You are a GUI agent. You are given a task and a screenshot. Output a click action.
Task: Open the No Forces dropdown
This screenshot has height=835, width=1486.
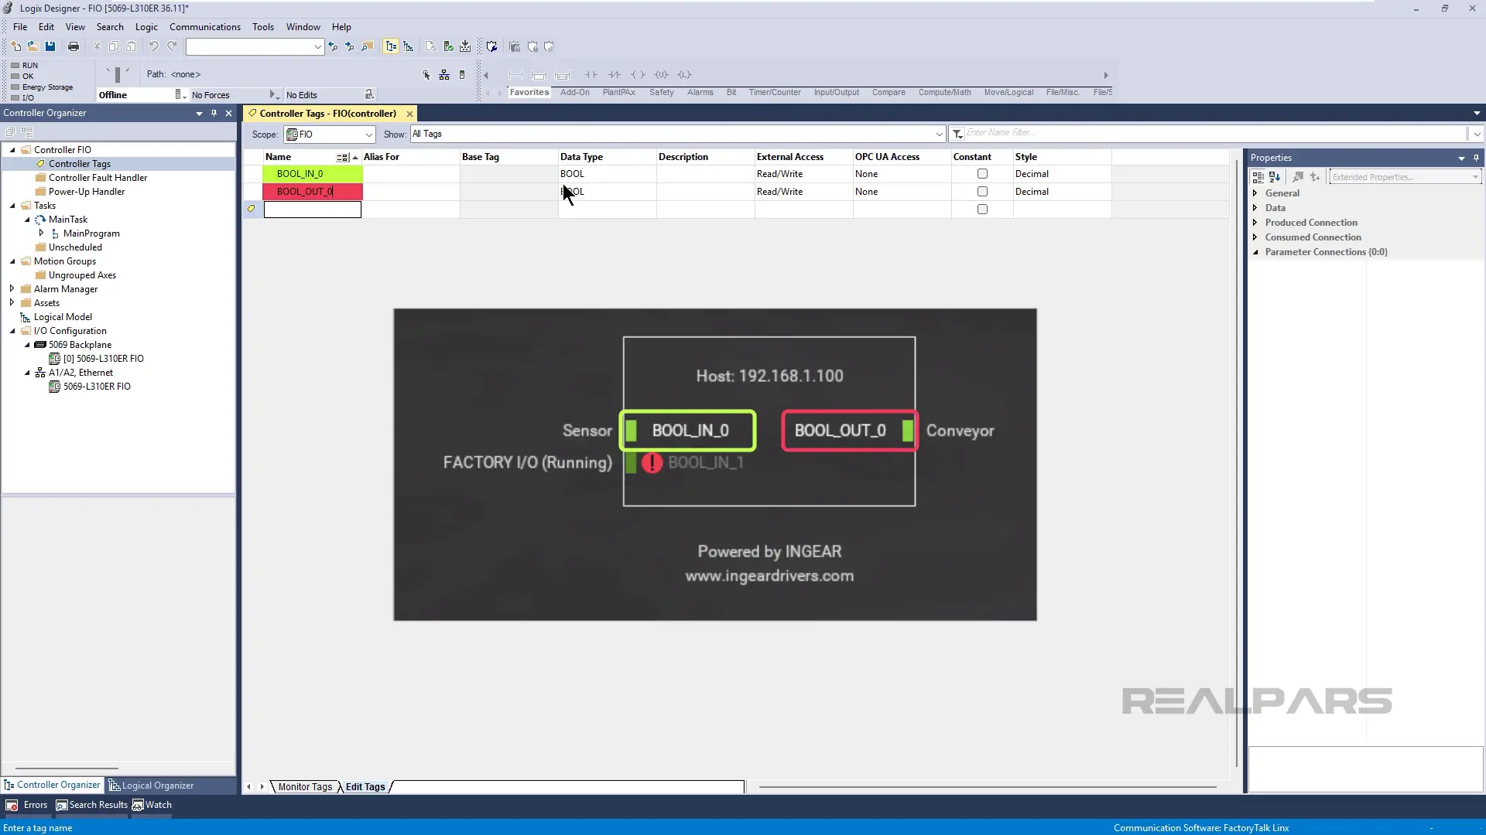(x=273, y=94)
